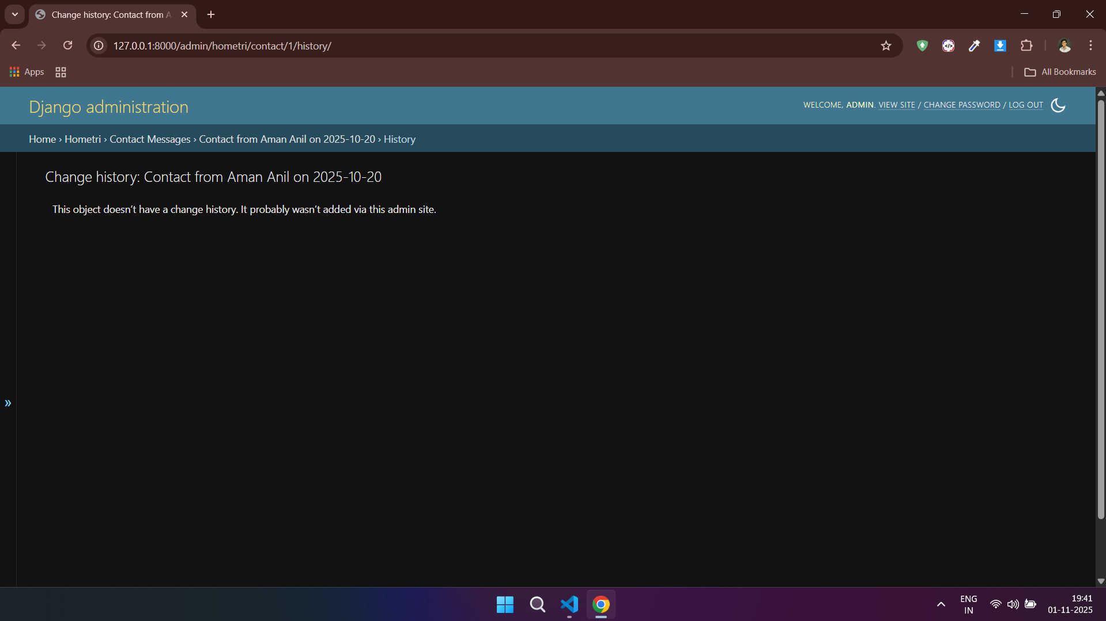Open the Extensions puzzle piece menu
The image size is (1106, 621).
[x=1026, y=45]
